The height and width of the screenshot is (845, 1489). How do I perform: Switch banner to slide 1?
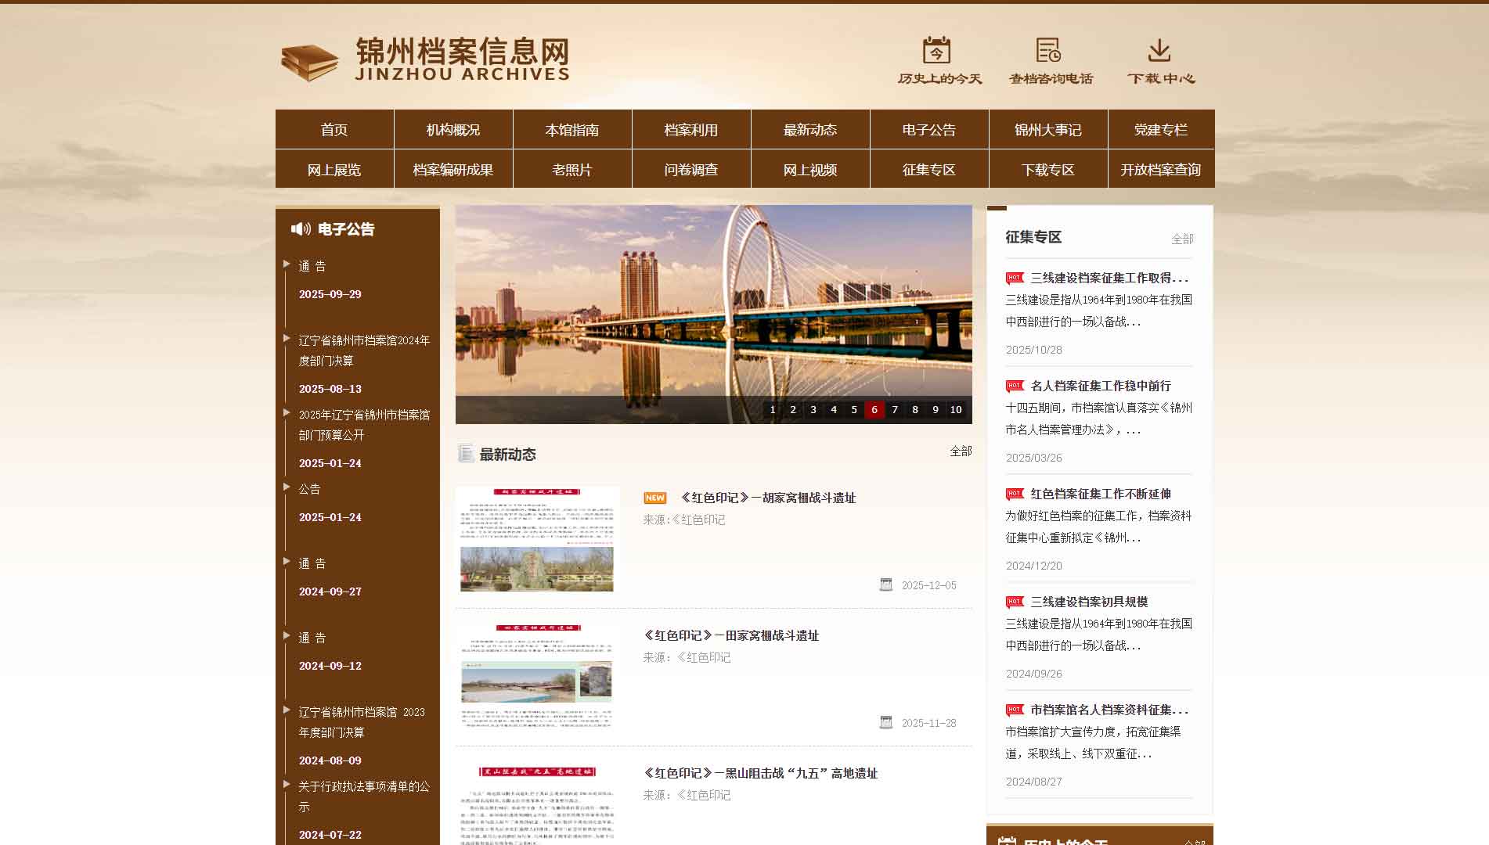pos(773,409)
